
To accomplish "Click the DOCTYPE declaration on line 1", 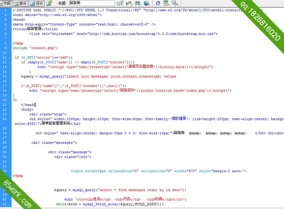I will tap(138, 10).
